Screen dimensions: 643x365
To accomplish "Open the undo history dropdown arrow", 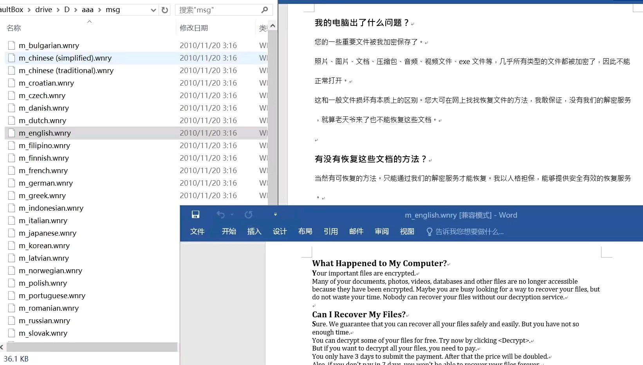I will pyautogui.click(x=232, y=215).
